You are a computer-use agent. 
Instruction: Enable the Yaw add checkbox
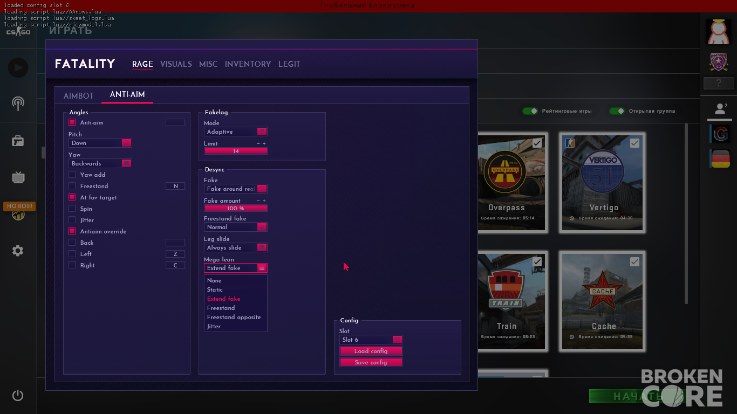click(72, 175)
